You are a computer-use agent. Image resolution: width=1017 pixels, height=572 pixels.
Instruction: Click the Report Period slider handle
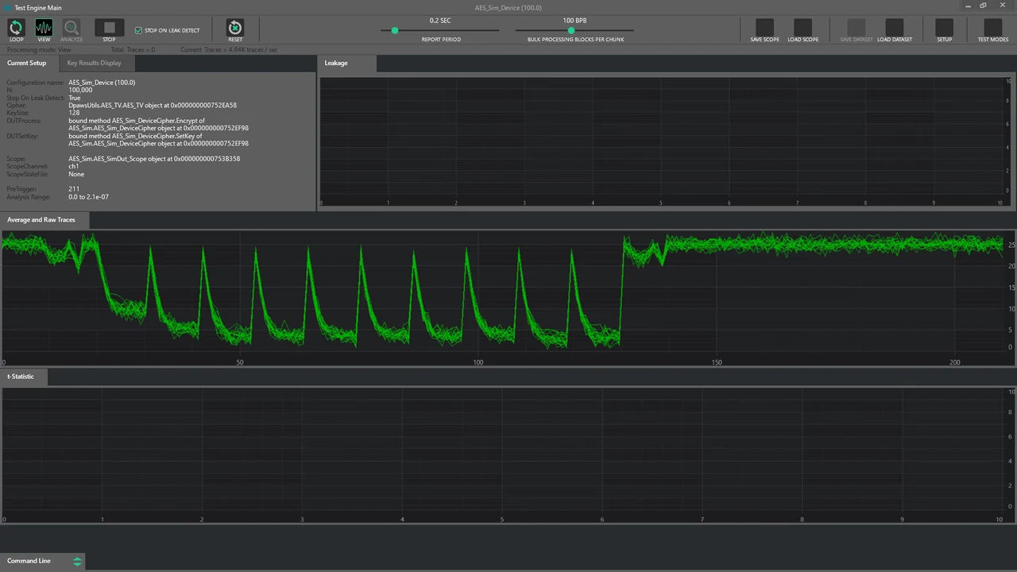395,30
